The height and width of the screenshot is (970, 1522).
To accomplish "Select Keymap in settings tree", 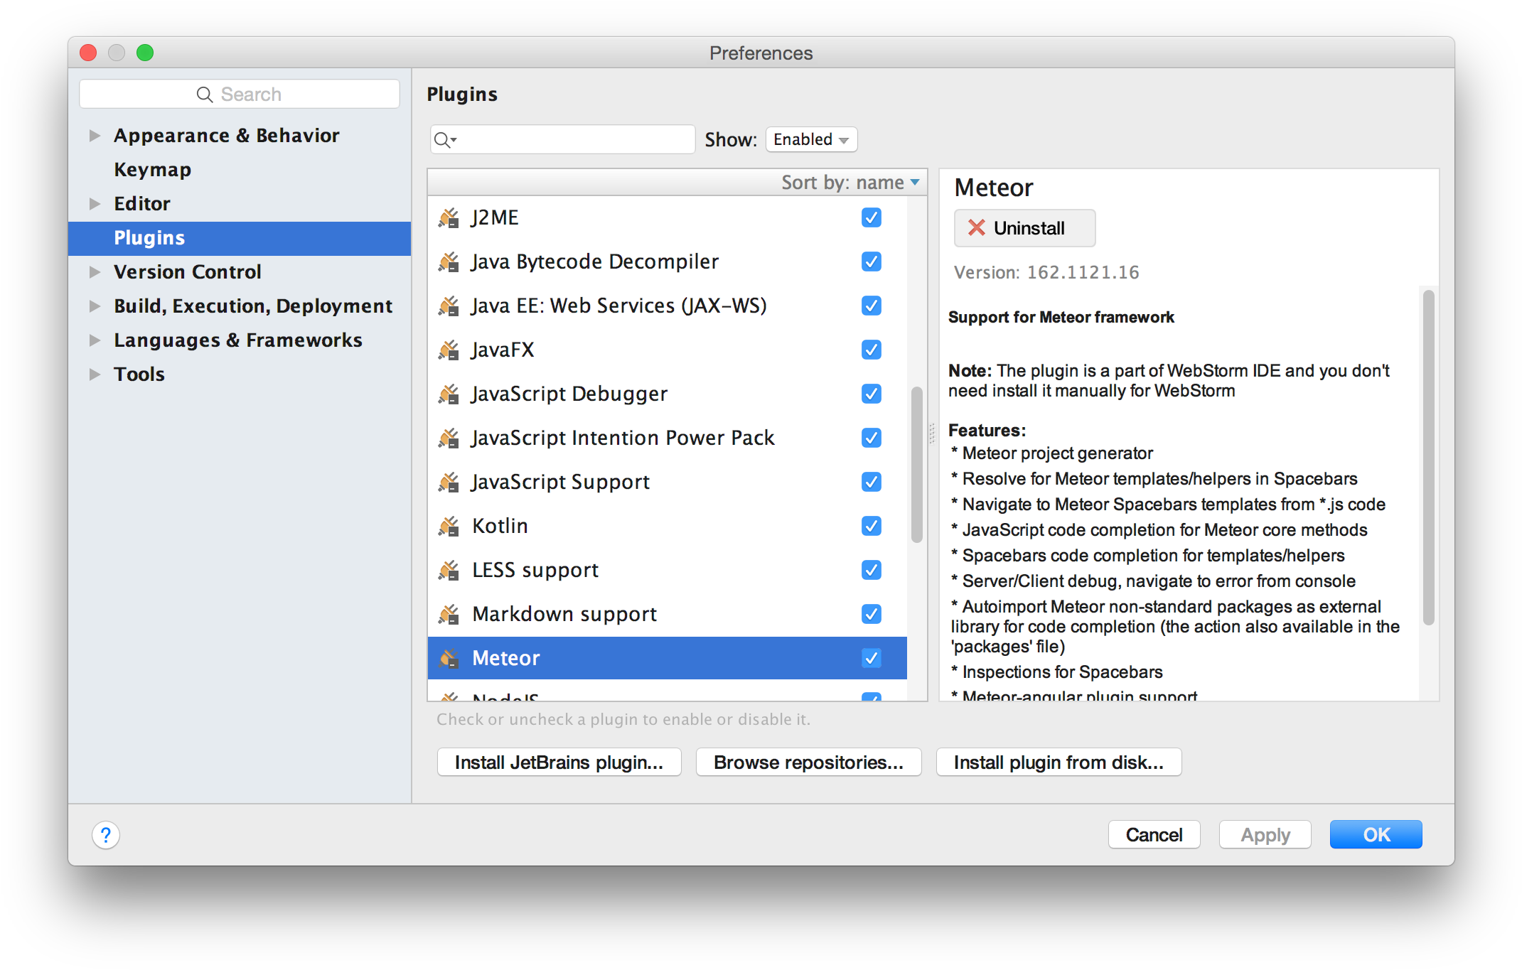I will [240, 170].
